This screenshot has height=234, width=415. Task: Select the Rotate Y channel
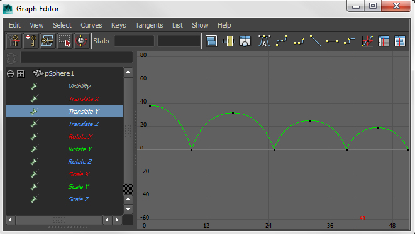click(x=80, y=149)
